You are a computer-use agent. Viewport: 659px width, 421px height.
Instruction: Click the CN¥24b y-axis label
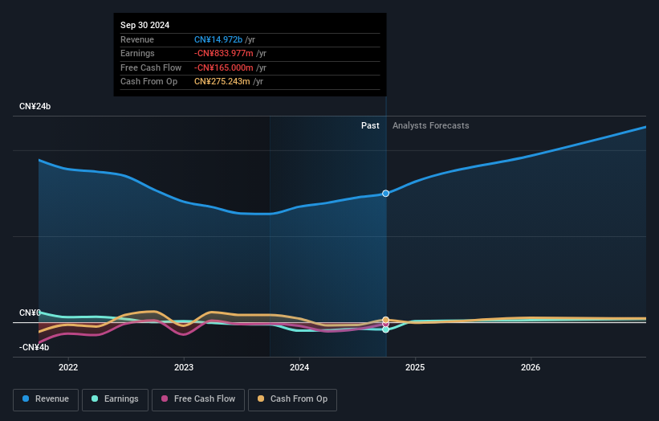[35, 106]
